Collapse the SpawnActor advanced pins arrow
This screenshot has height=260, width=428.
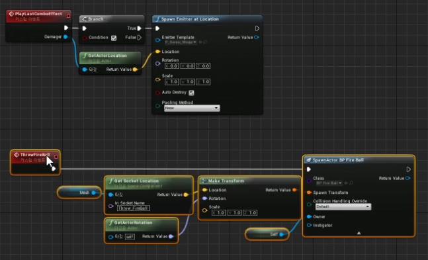pyautogui.click(x=359, y=233)
